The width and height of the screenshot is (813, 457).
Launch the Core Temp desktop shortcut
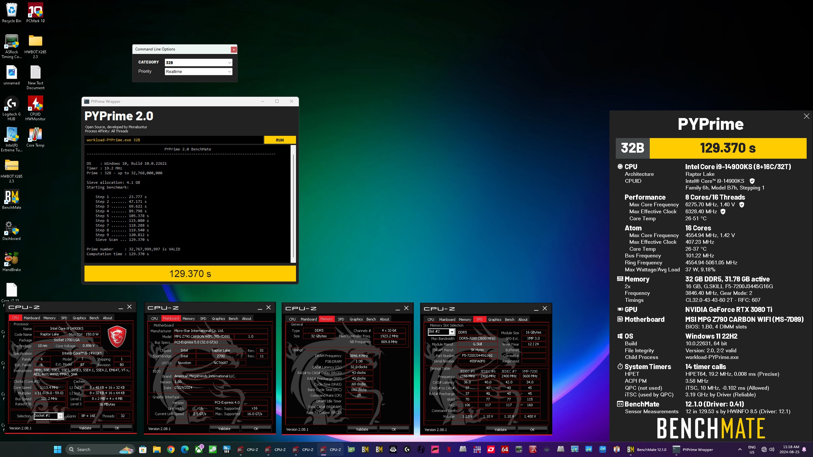(x=35, y=137)
